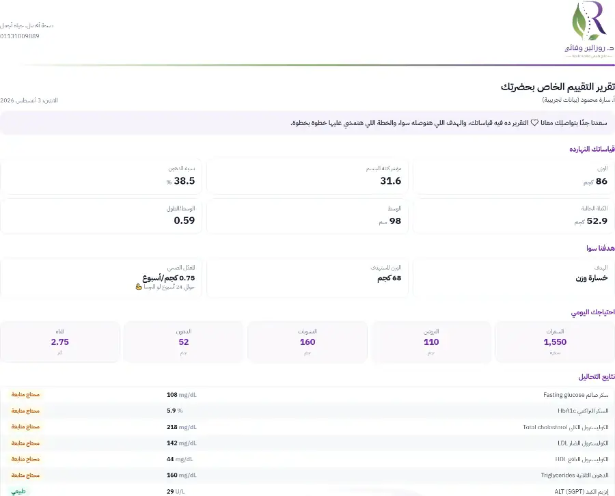Click the flexed arm emoji under weekly rate
The height and width of the screenshot is (496, 615).
[139, 287]
